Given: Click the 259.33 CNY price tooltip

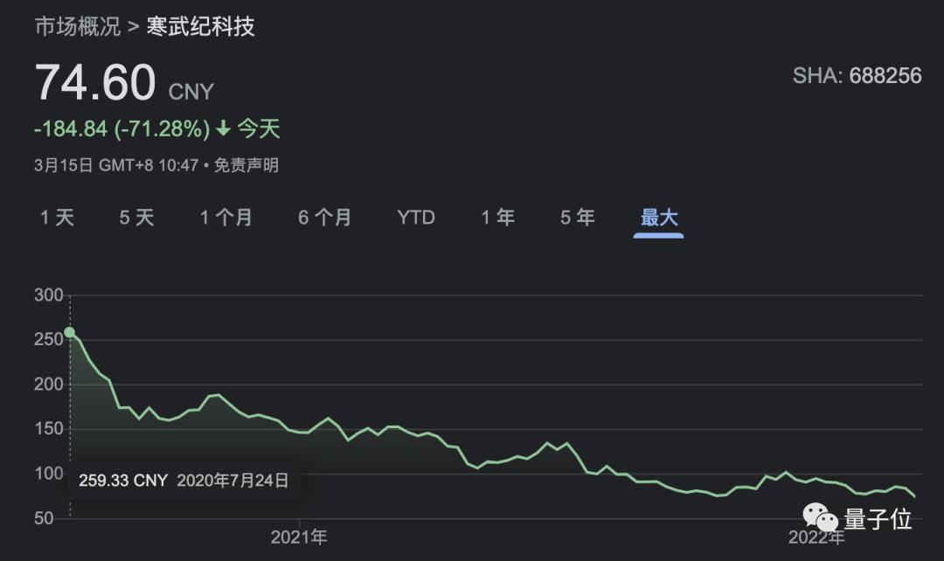Looking at the screenshot, I should click(x=184, y=480).
